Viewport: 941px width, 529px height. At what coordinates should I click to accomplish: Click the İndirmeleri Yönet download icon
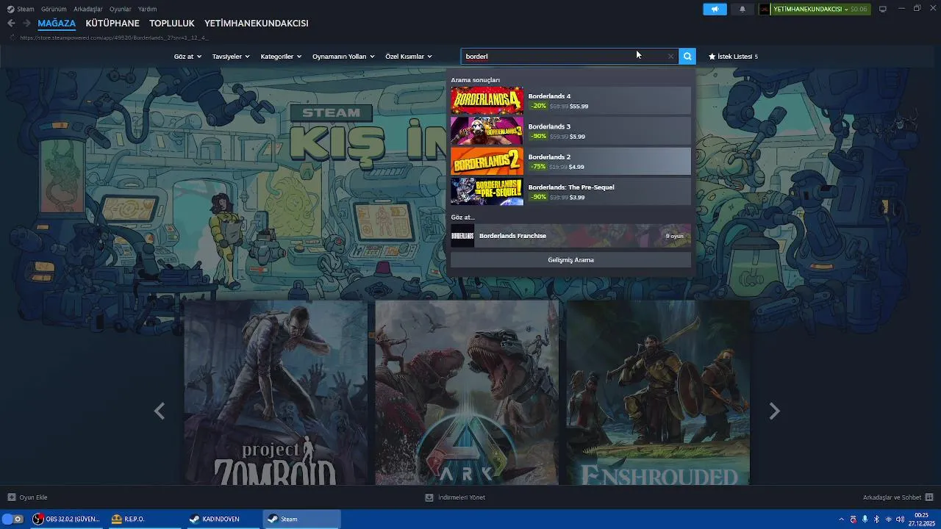click(x=429, y=497)
